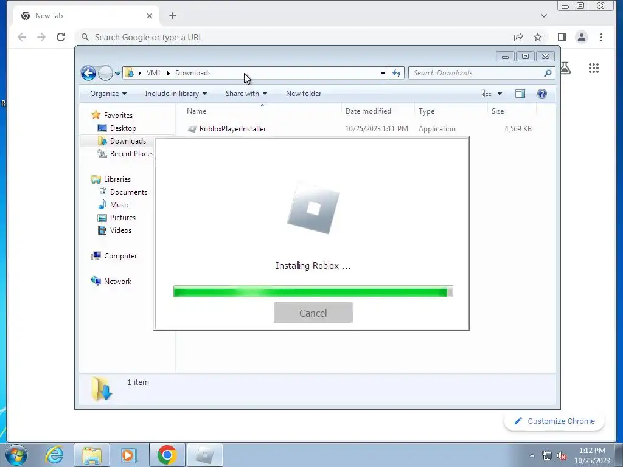Reload the Chrome page

tap(61, 37)
